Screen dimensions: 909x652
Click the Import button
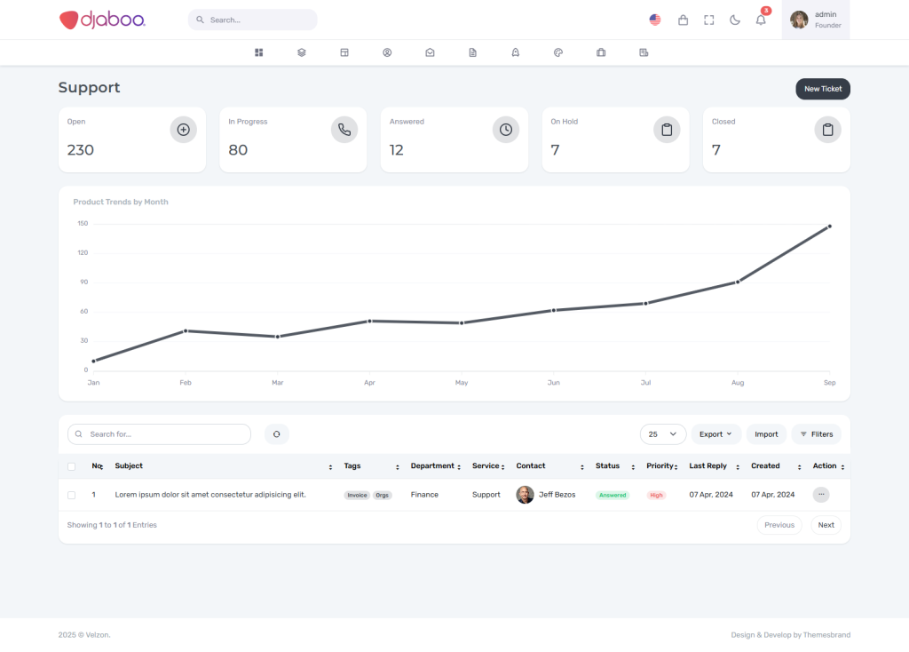pyautogui.click(x=766, y=434)
